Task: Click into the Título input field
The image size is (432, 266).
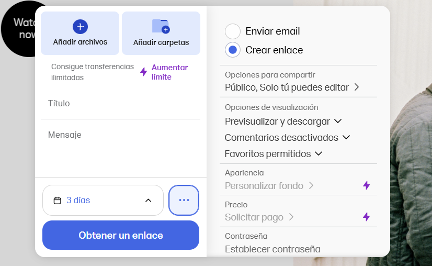Action: click(120, 104)
